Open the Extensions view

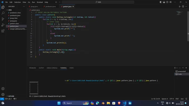tap(3, 31)
